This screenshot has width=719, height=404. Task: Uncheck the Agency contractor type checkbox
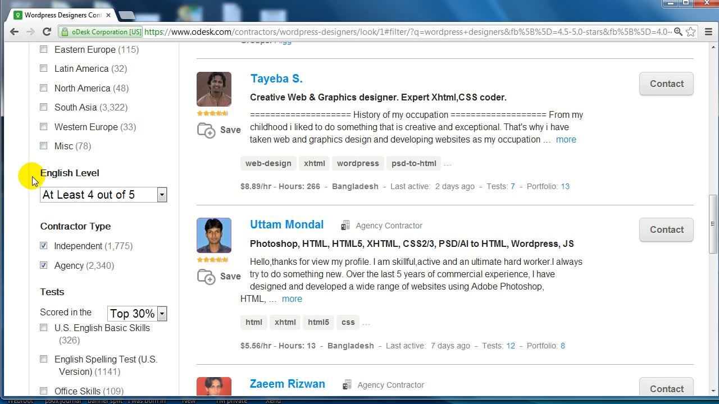coord(44,265)
